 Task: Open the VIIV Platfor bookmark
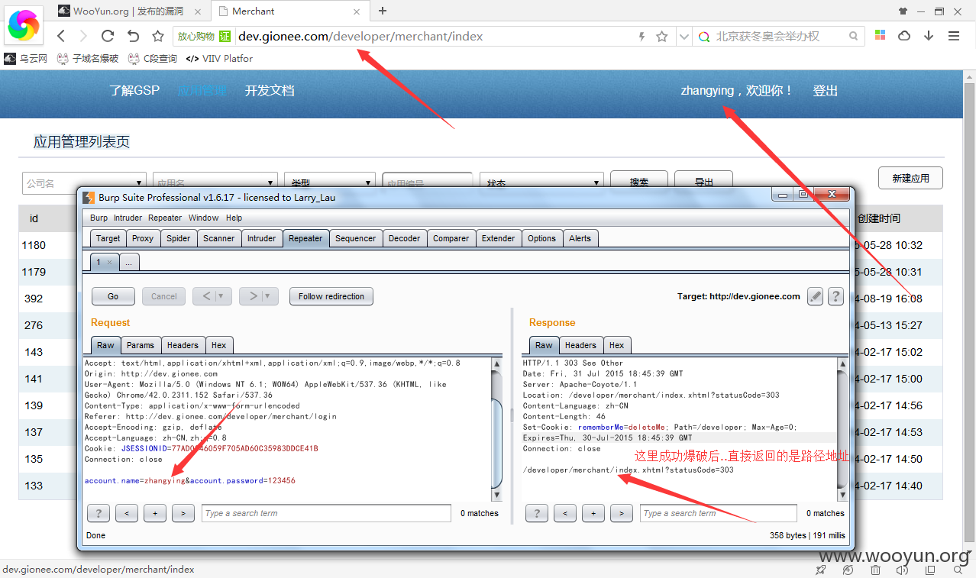pyautogui.click(x=220, y=58)
